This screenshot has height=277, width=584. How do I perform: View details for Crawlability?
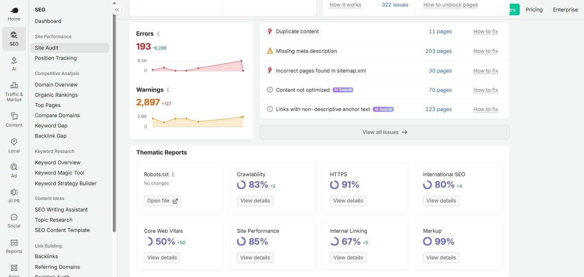255,201
